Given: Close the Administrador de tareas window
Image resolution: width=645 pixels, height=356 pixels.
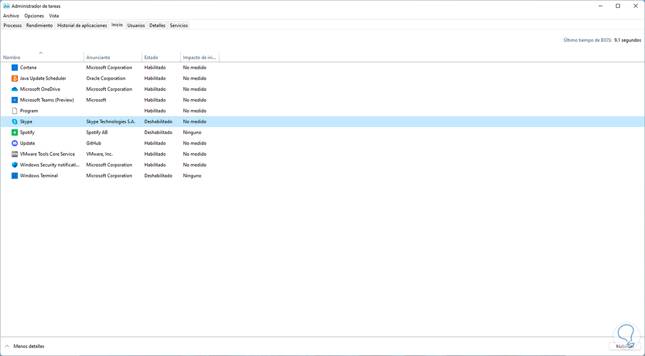Looking at the screenshot, I should 635,6.
